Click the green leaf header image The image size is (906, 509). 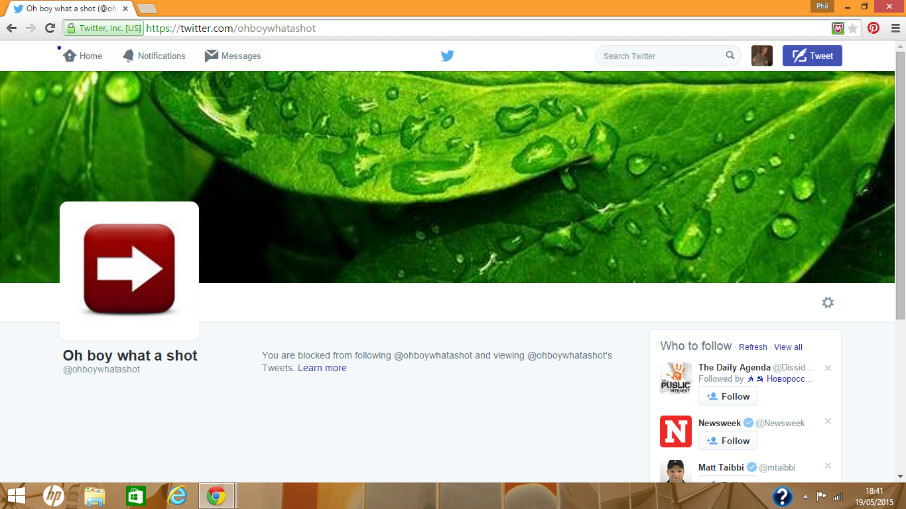(x=448, y=177)
